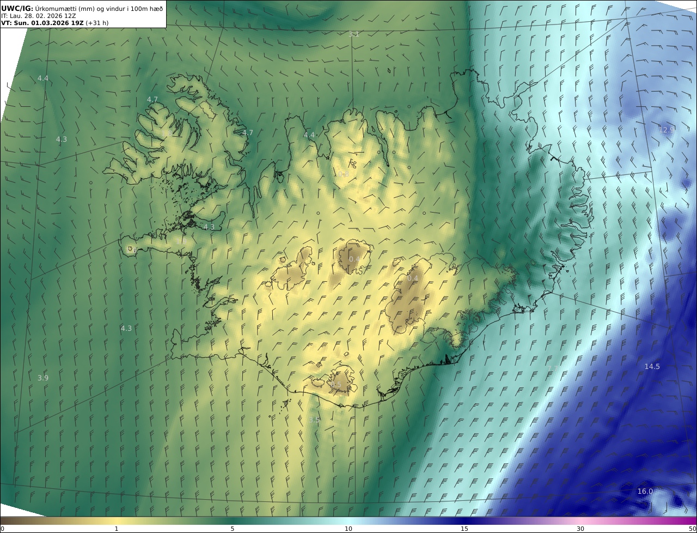Click the colorbar tick label '0'
The image size is (697, 533).
(x=2, y=529)
